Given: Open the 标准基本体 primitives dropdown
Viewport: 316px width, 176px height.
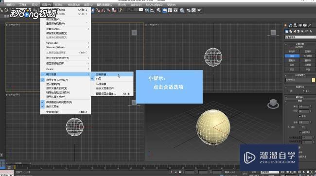Looking at the screenshot, I should [x=300, y=37].
